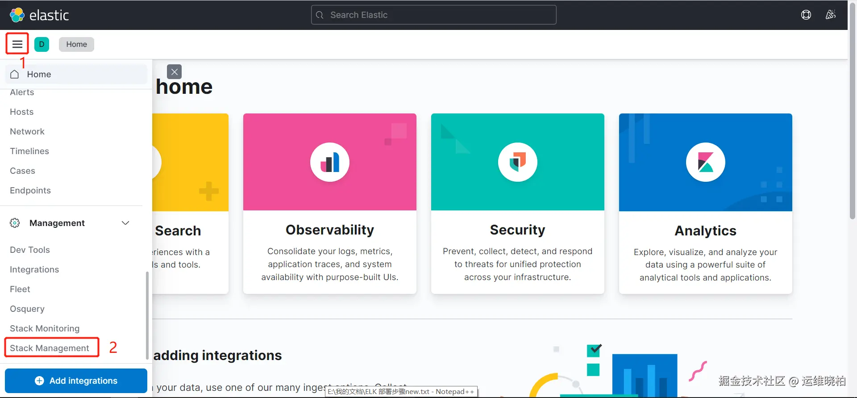Click the page vertical scrollbar
This screenshot has height=398, width=857.
point(852,112)
